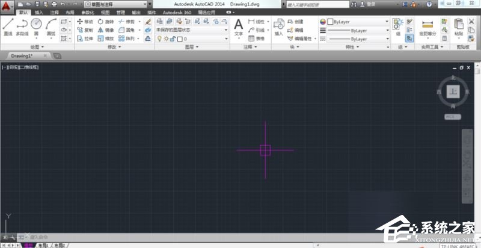The image size is (481, 248).
Task: Open the linetype ByLayer dropdown
Action: [x=358, y=39]
